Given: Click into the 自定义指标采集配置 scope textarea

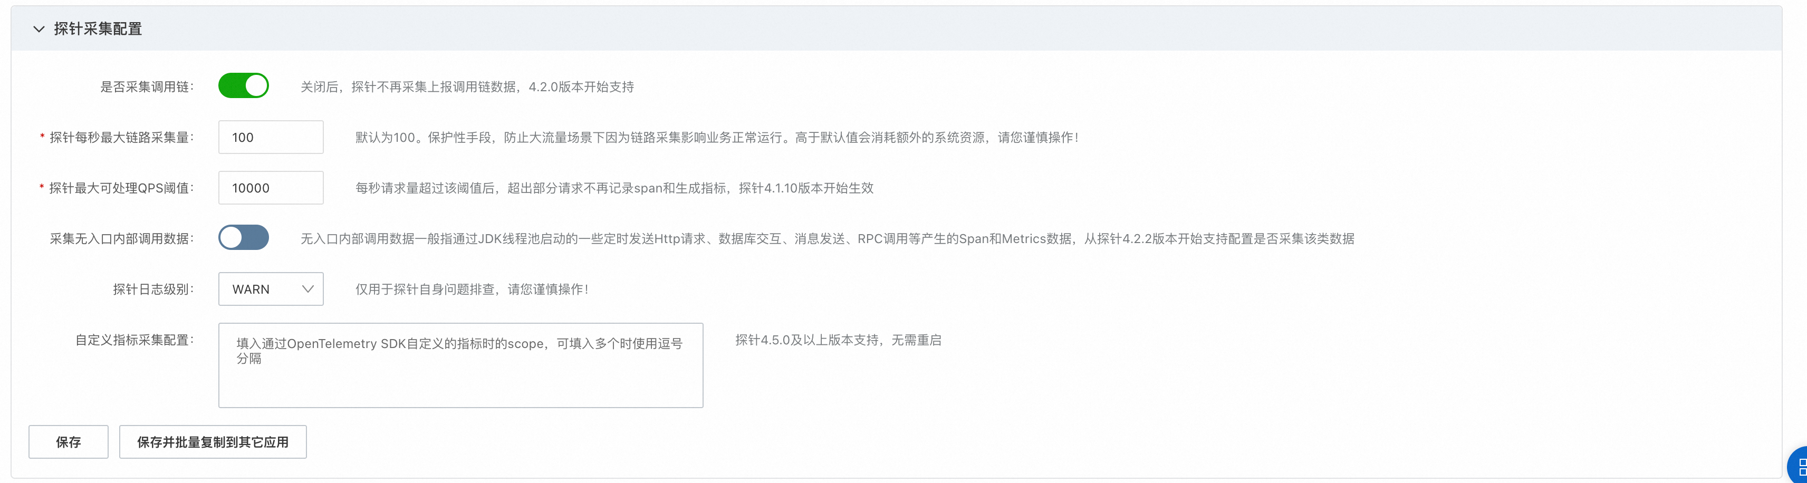Looking at the screenshot, I should click(461, 365).
